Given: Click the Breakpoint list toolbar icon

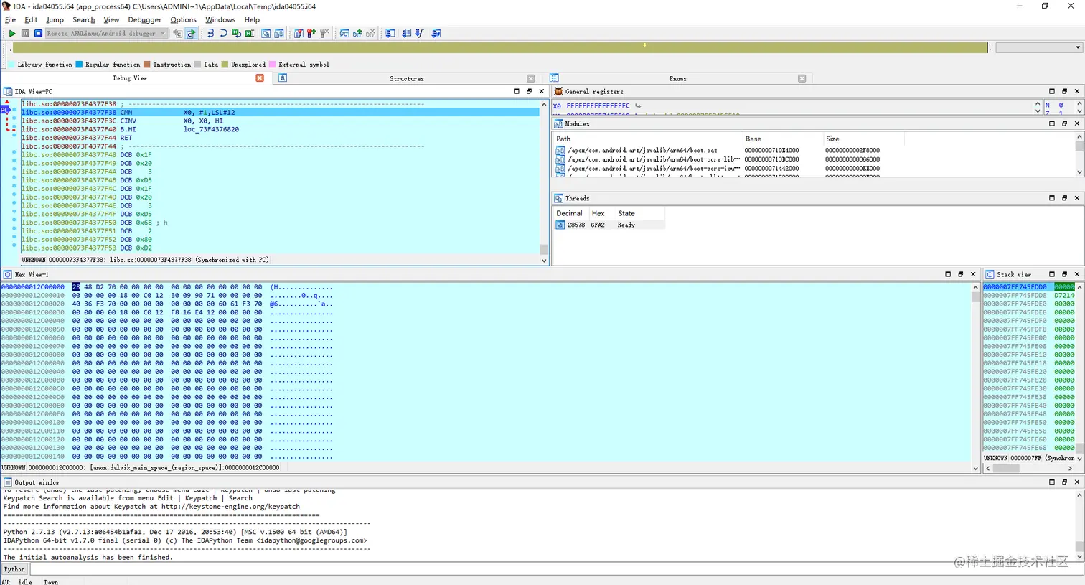Looking at the screenshot, I should point(299,33).
